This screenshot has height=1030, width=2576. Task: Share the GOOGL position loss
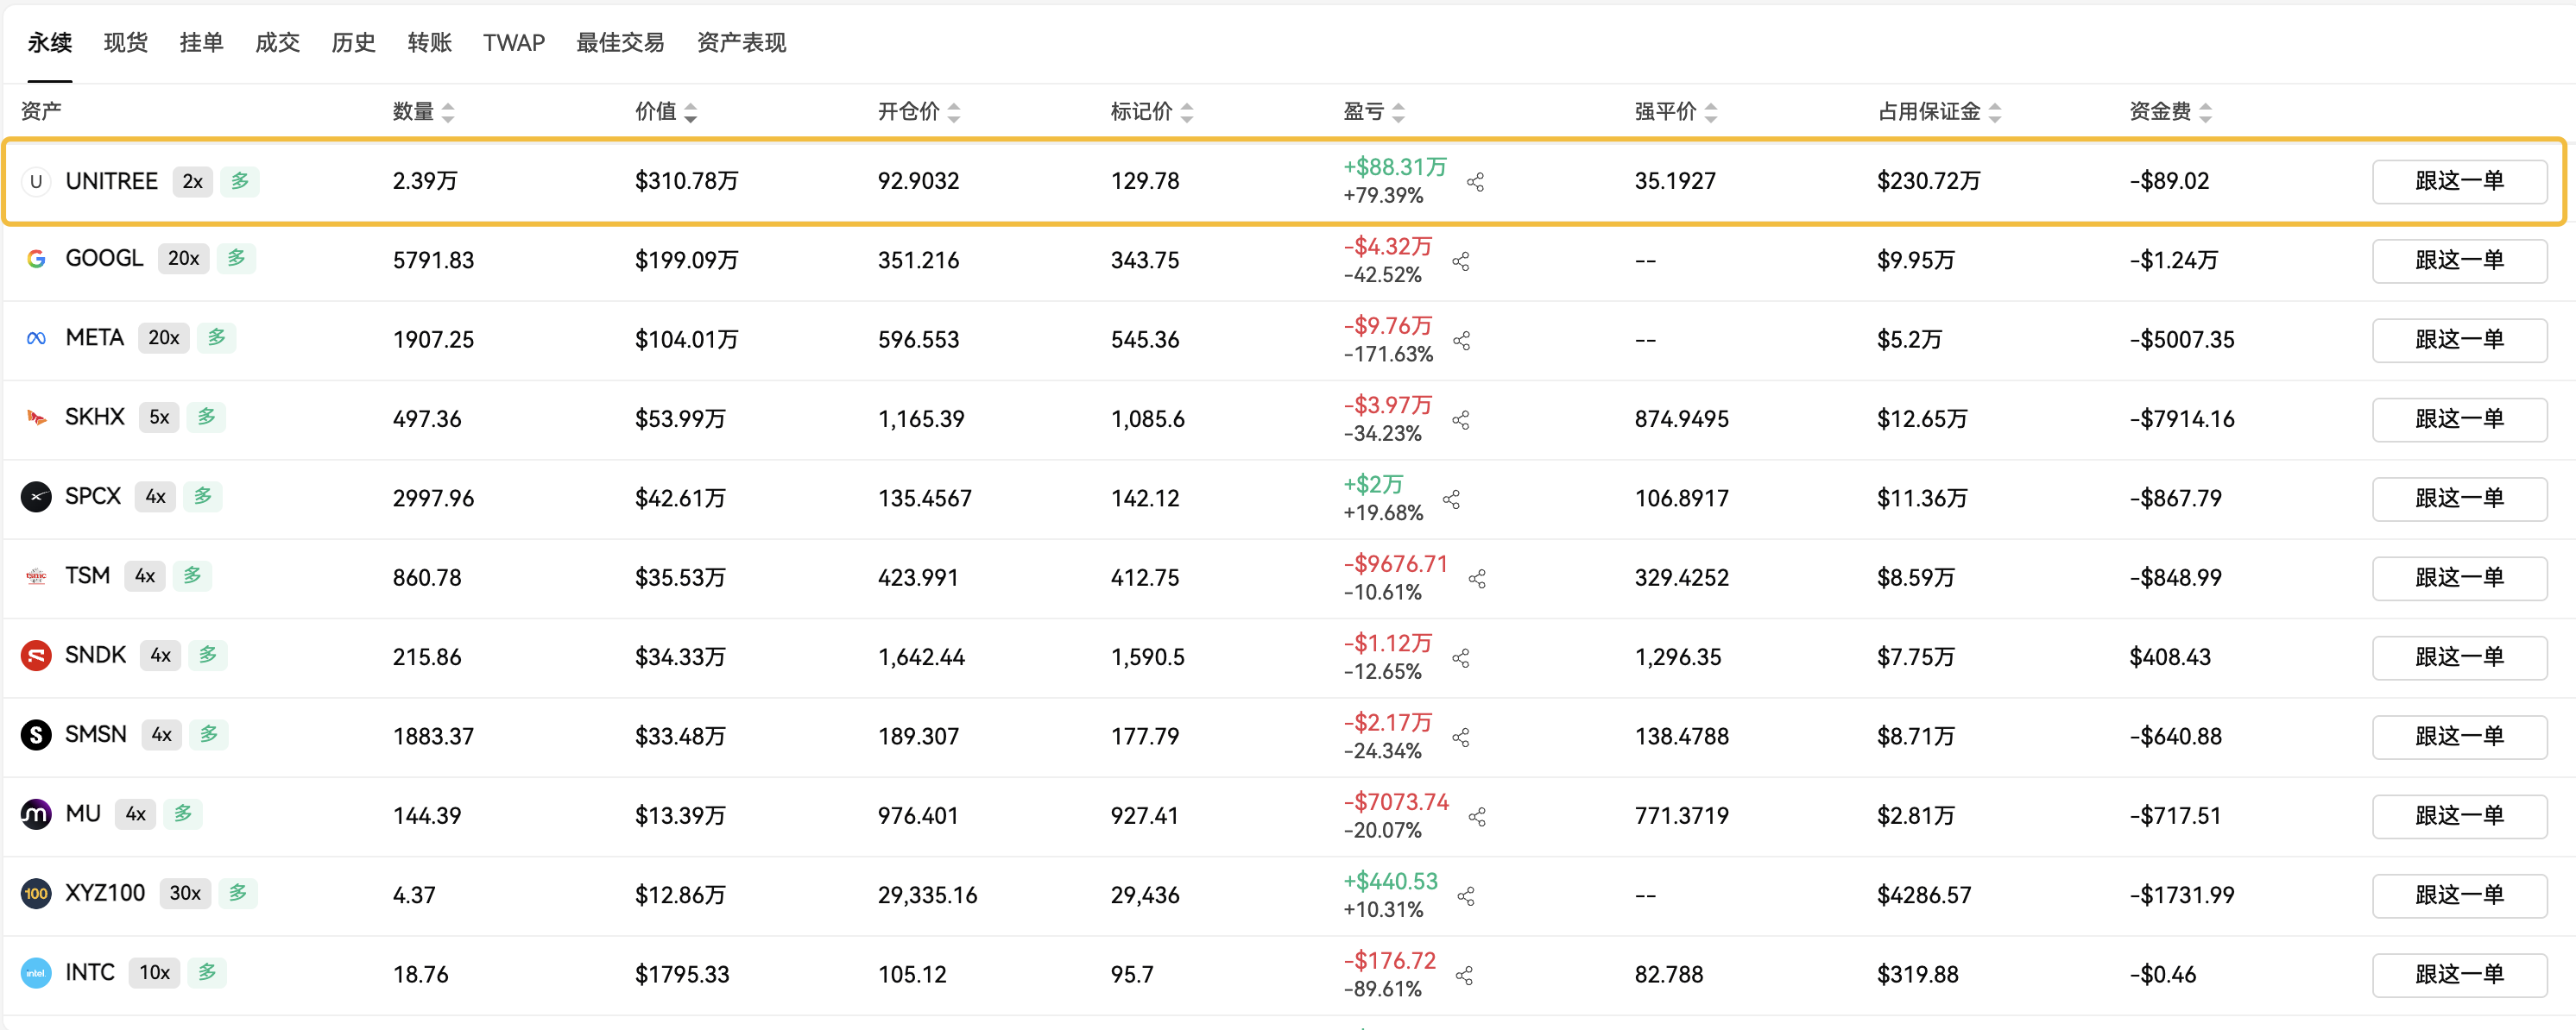(1461, 261)
